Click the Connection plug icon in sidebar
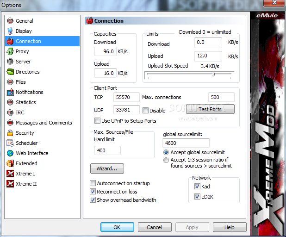 [x=10, y=41]
